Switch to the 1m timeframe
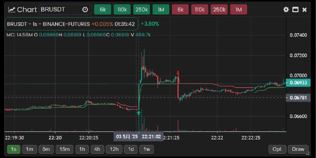 tap(29, 149)
